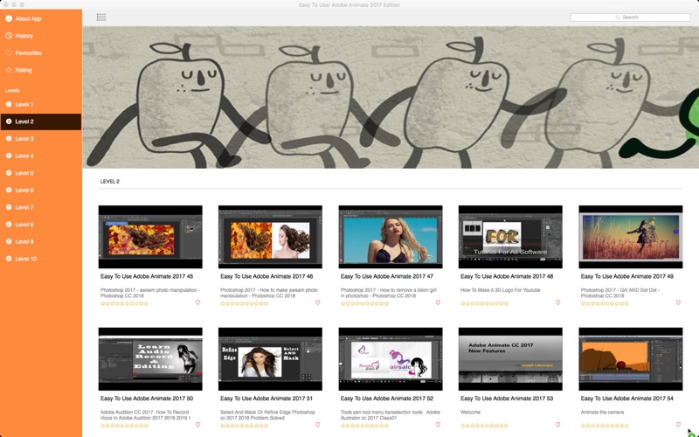This screenshot has width=699, height=437.
Task: Select Level 1 in the sidebar
Action: coord(40,104)
